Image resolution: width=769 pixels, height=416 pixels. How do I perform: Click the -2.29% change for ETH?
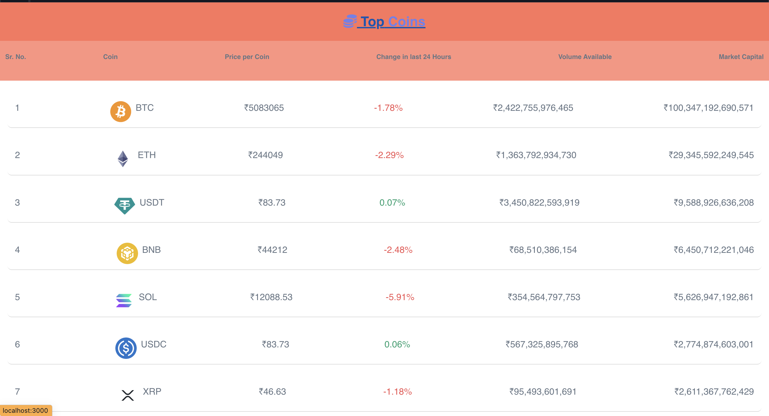coord(389,155)
